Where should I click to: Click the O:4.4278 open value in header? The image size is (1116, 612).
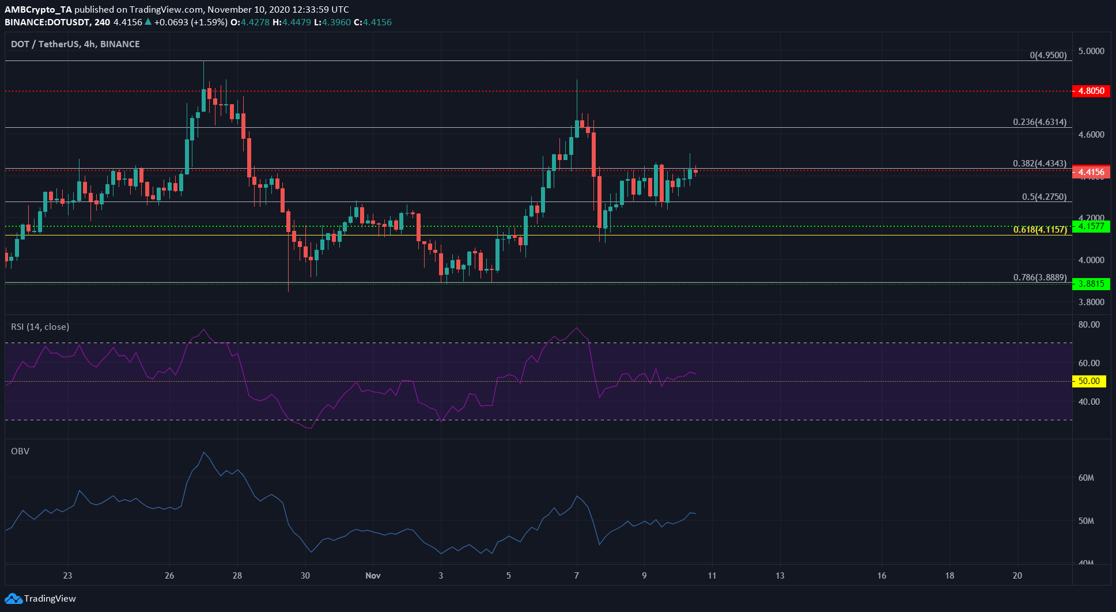250,22
